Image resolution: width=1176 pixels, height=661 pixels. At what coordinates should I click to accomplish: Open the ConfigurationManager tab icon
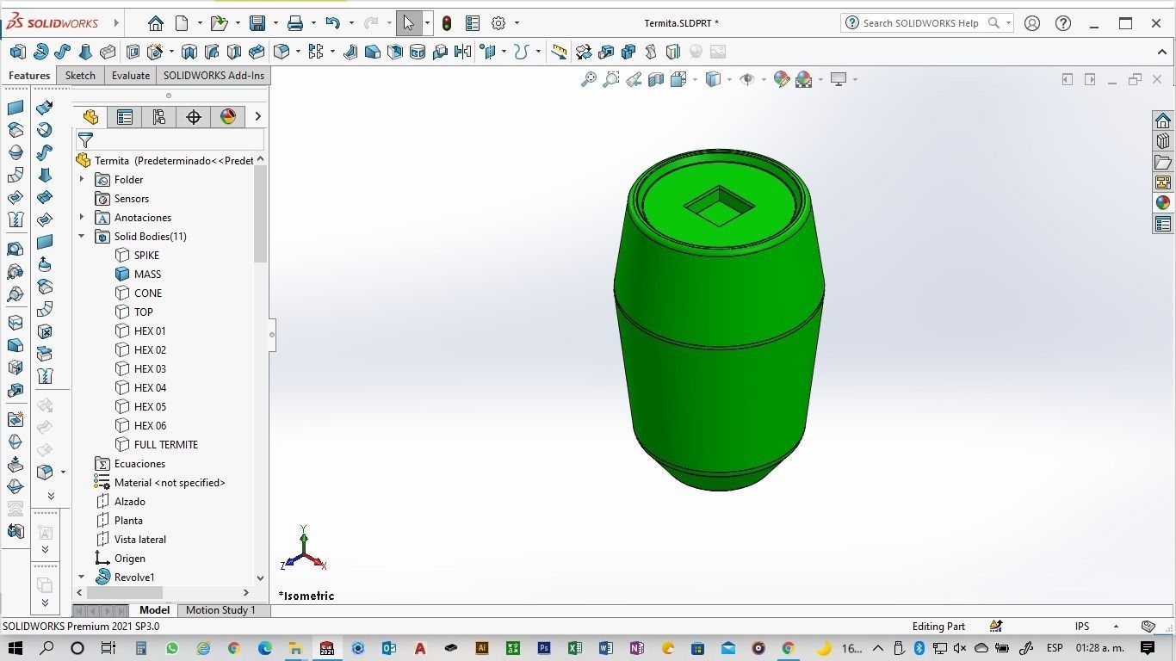click(x=159, y=117)
